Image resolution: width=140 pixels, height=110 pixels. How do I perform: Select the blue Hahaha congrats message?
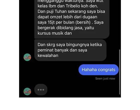tap(99, 70)
